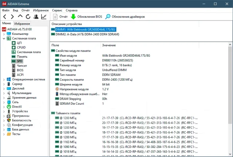233x157 pixels.
Task: Go back with the left arrow toolbar icon
Action: [x=5, y=17]
